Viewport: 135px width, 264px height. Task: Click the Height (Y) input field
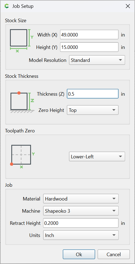89,47
